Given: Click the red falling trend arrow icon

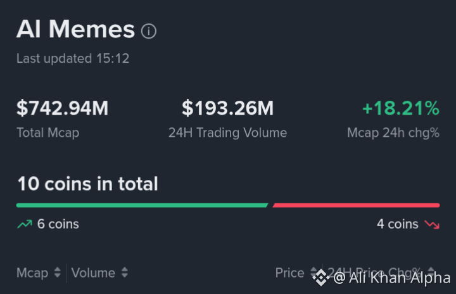Looking at the screenshot, I should 432,224.
